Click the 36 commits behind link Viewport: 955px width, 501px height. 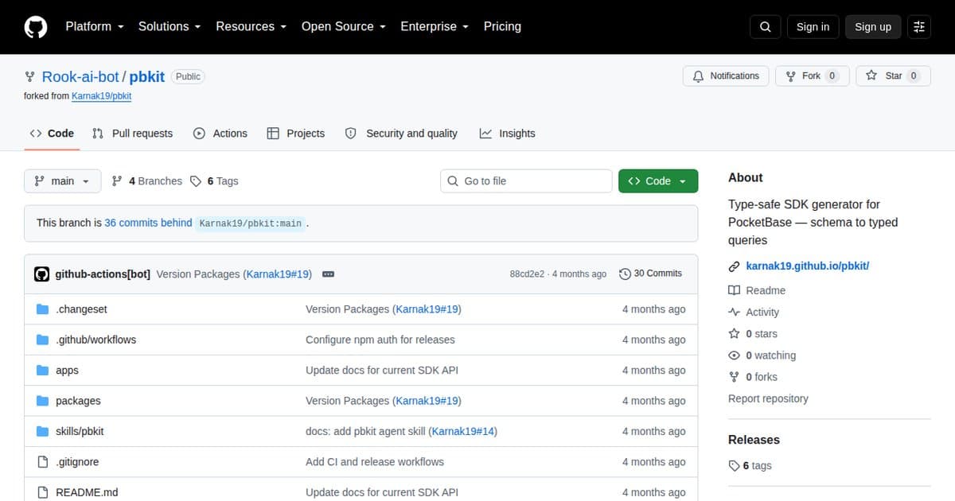[148, 223]
